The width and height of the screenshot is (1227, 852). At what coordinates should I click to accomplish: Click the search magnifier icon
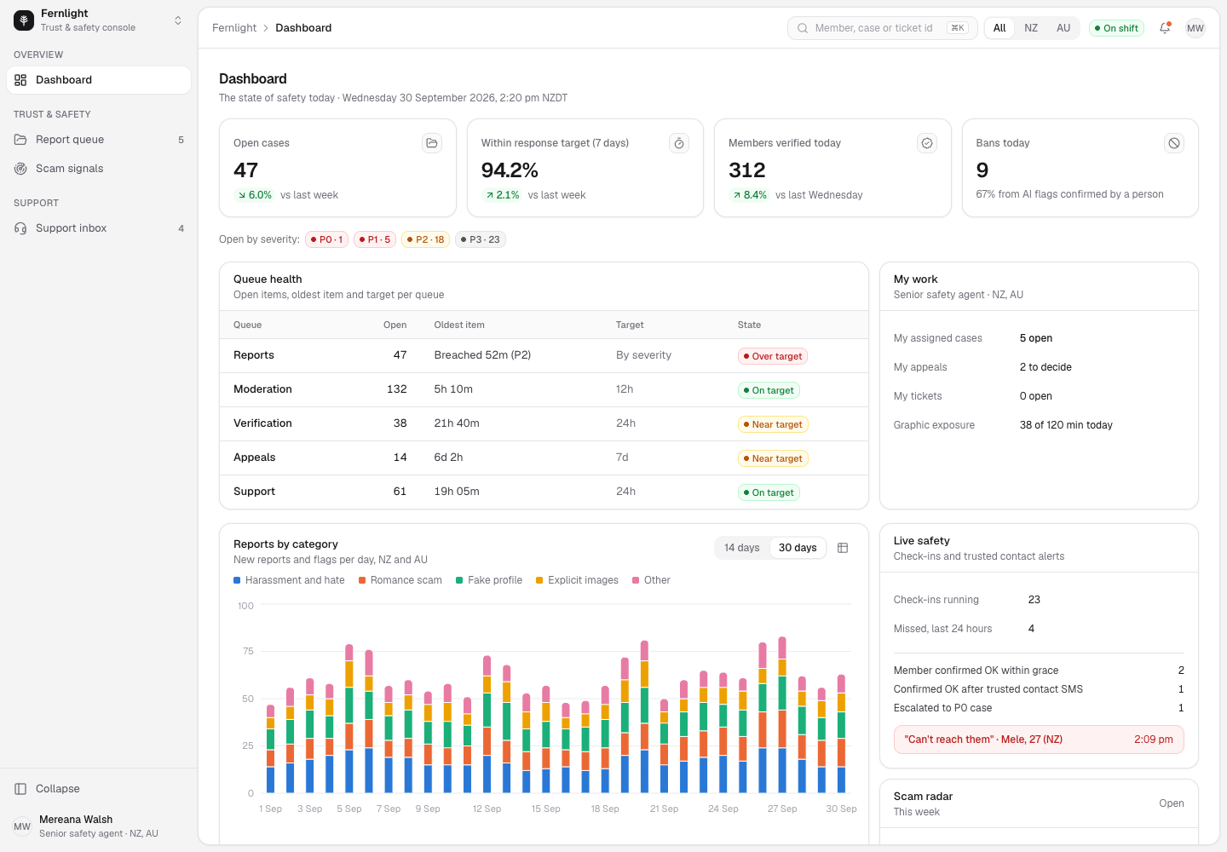click(x=803, y=28)
